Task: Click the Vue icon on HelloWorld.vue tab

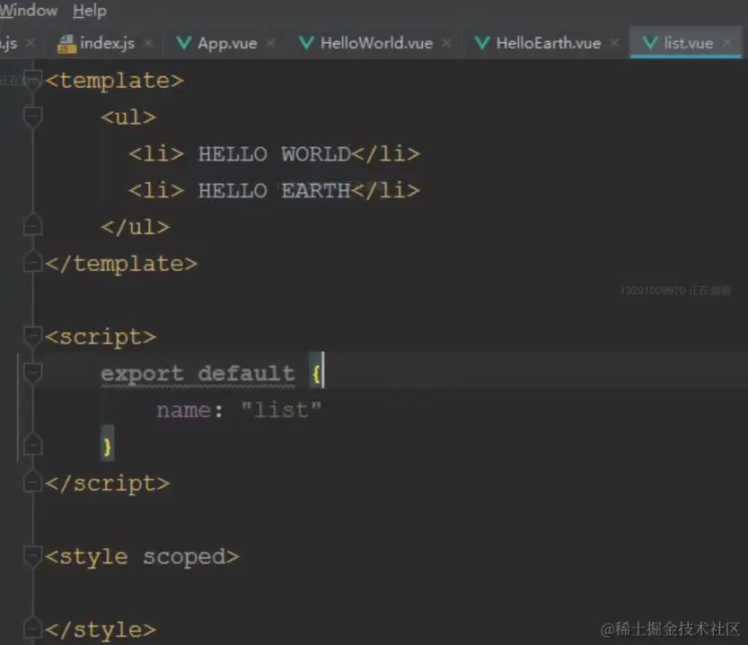Action: (x=306, y=43)
